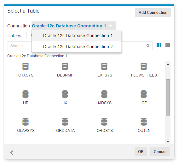Click the HR schema label
This screenshot has width=179, height=164.
pyautogui.click(x=26, y=103)
